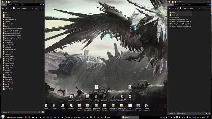Select the media-opt folder in Venetica window
This screenshot has width=212, height=119.
[x=7, y=17]
